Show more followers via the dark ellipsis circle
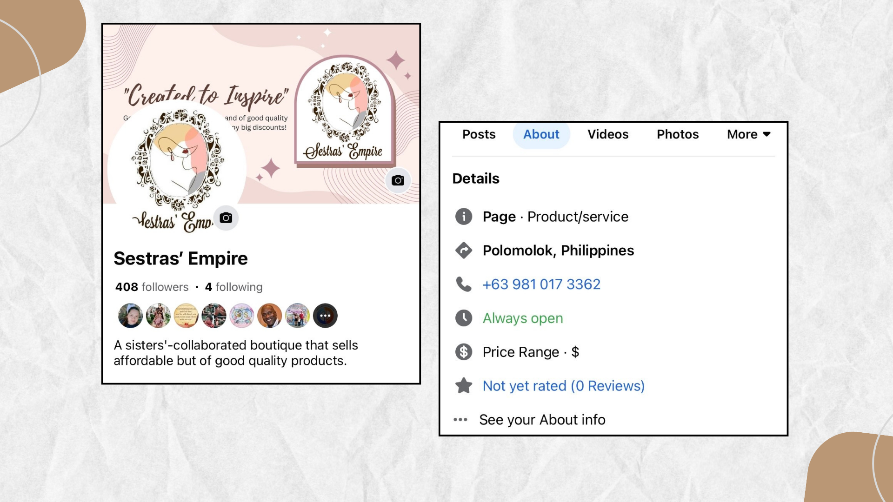Viewport: 893px width, 502px height. 325,316
